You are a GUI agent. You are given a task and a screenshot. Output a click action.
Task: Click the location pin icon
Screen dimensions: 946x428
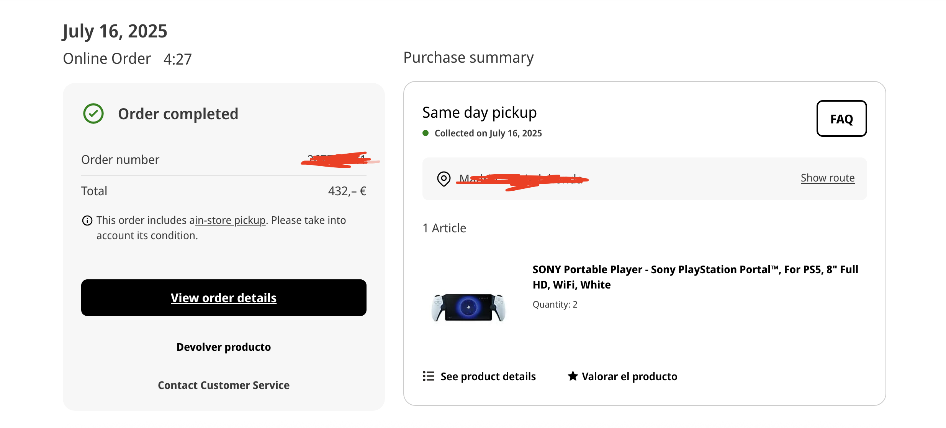point(444,178)
